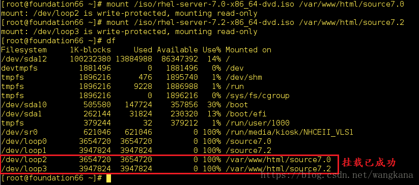Click the 14% usage value
The height and width of the screenshot is (185, 419).
tap(214, 59)
